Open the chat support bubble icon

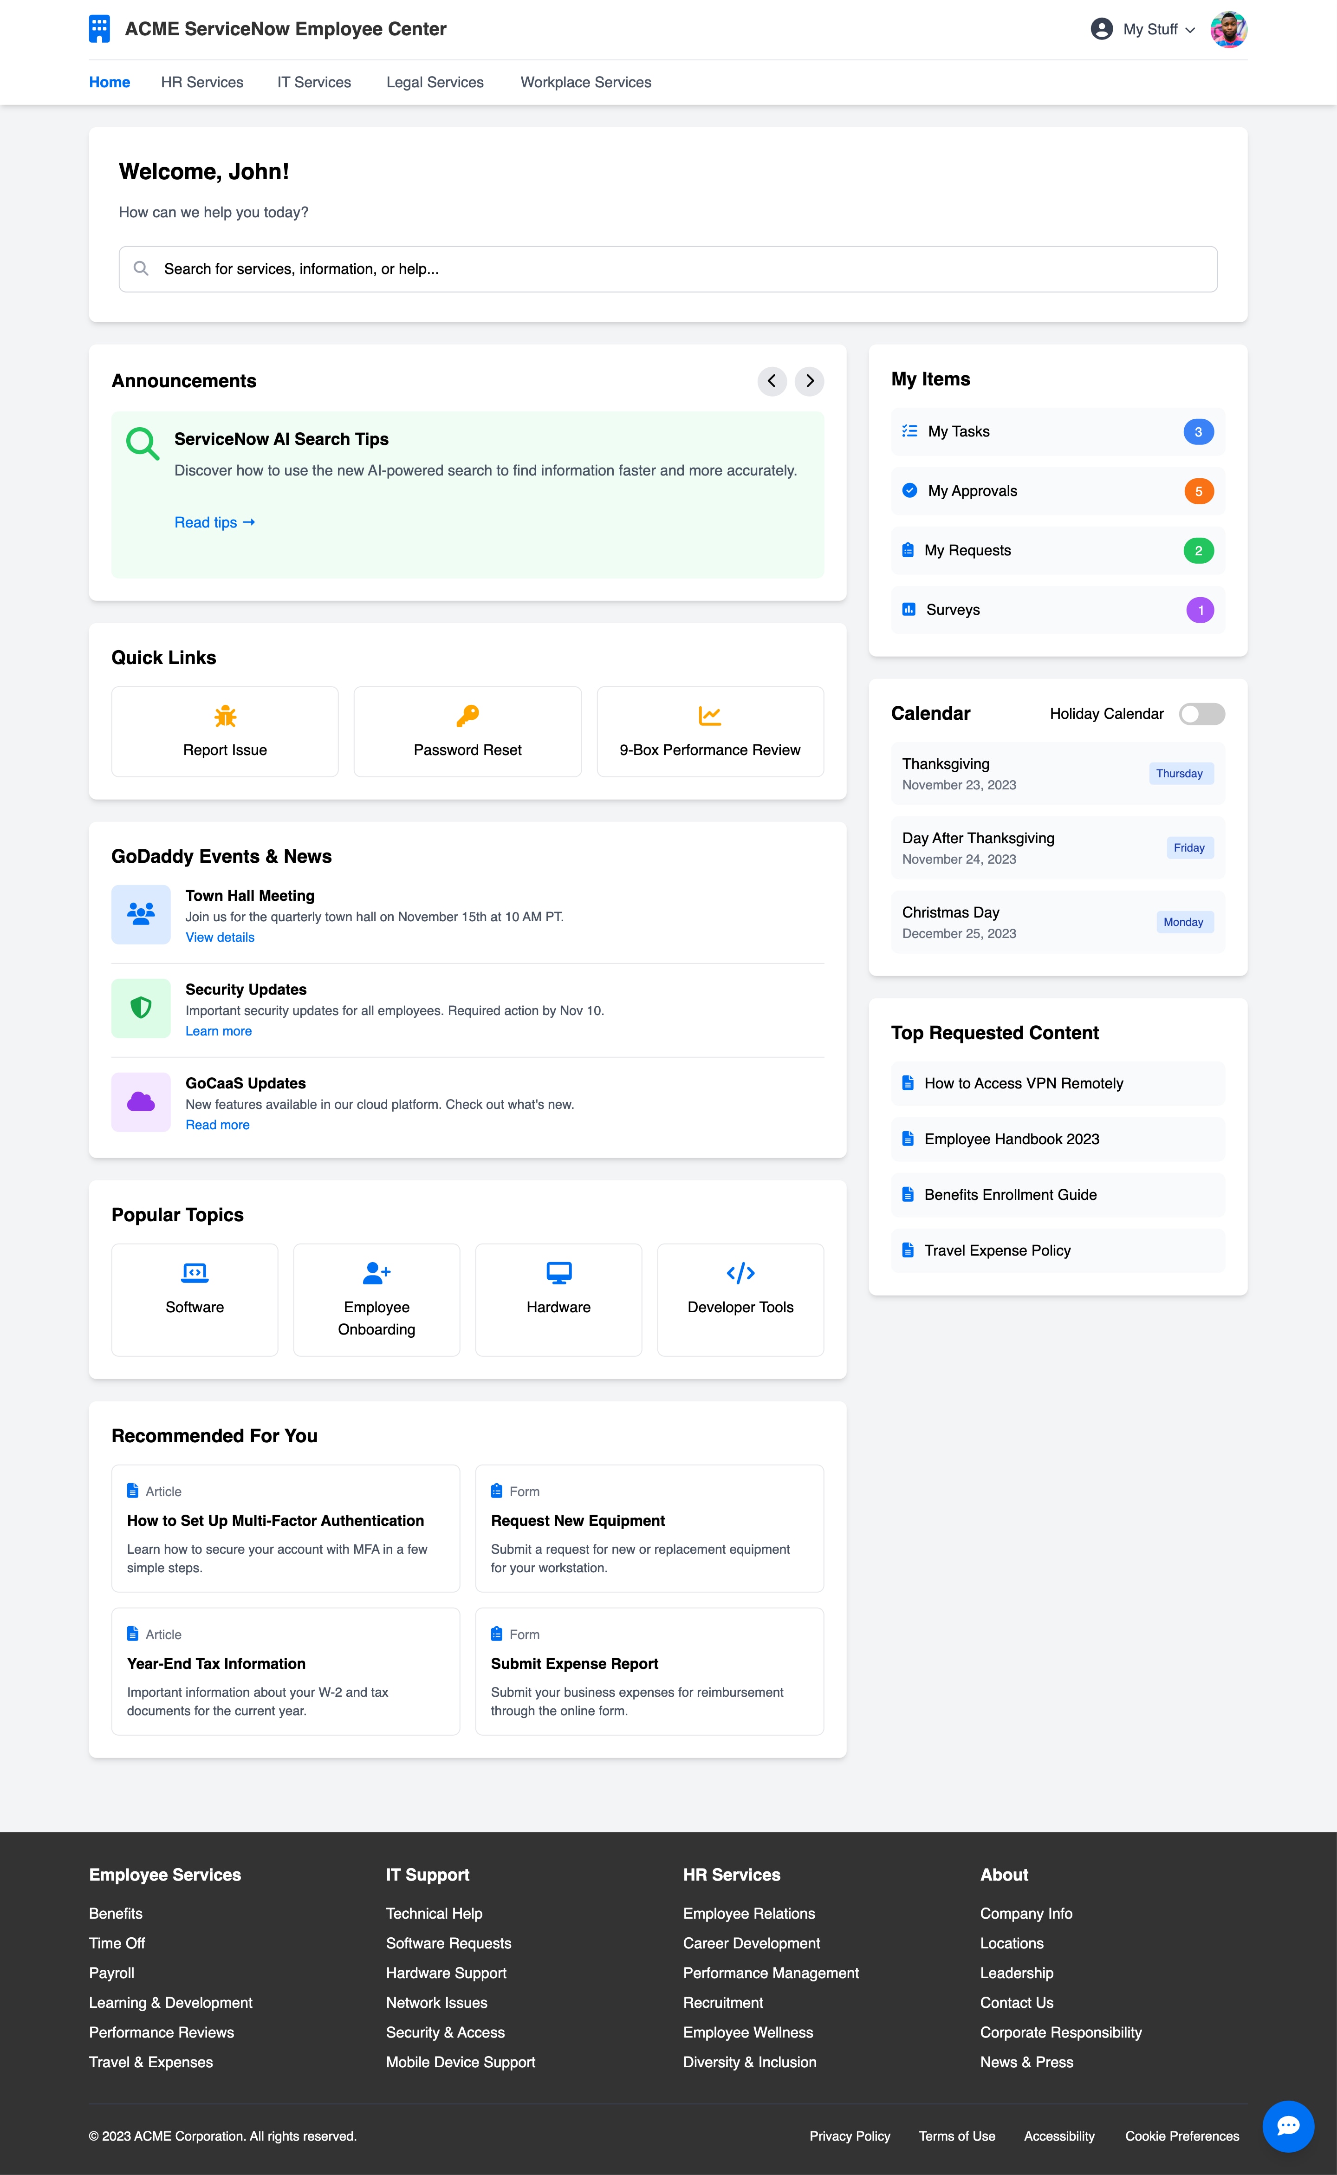[x=1288, y=2125]
